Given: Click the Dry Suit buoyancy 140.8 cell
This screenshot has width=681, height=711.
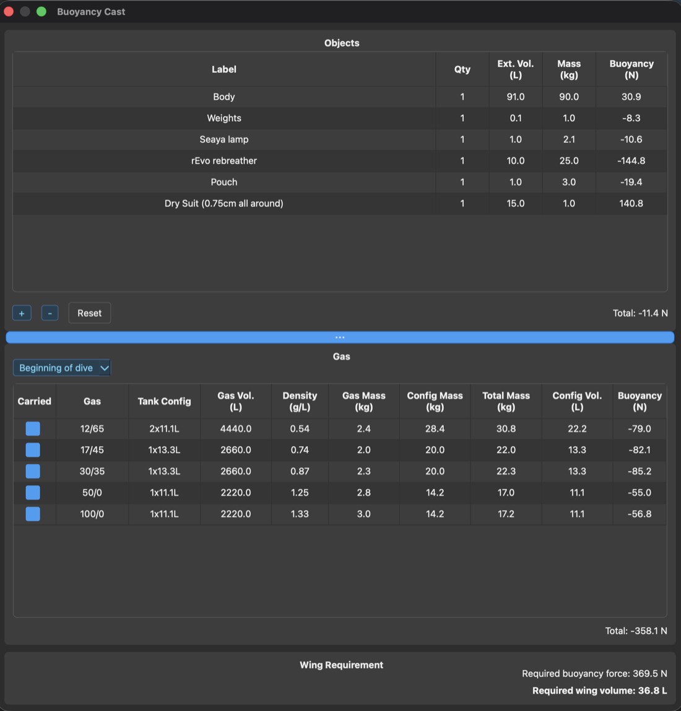Looking at the screenshot, I should pyautogui.click(x=631, y=203).
